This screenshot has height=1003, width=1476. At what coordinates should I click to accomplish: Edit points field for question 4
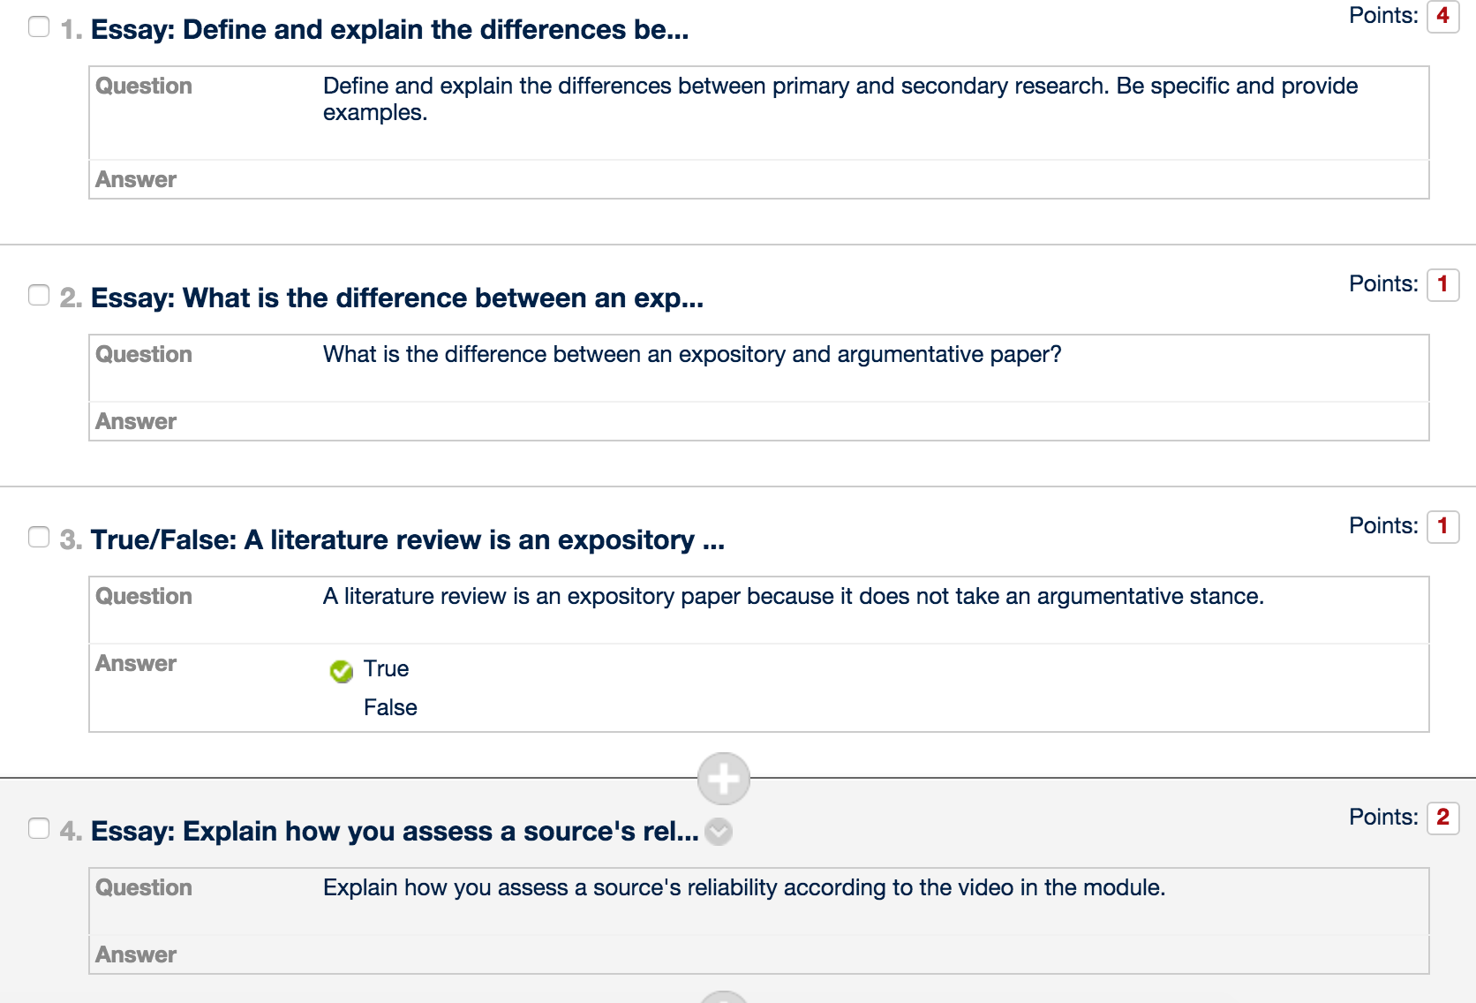1442,818
